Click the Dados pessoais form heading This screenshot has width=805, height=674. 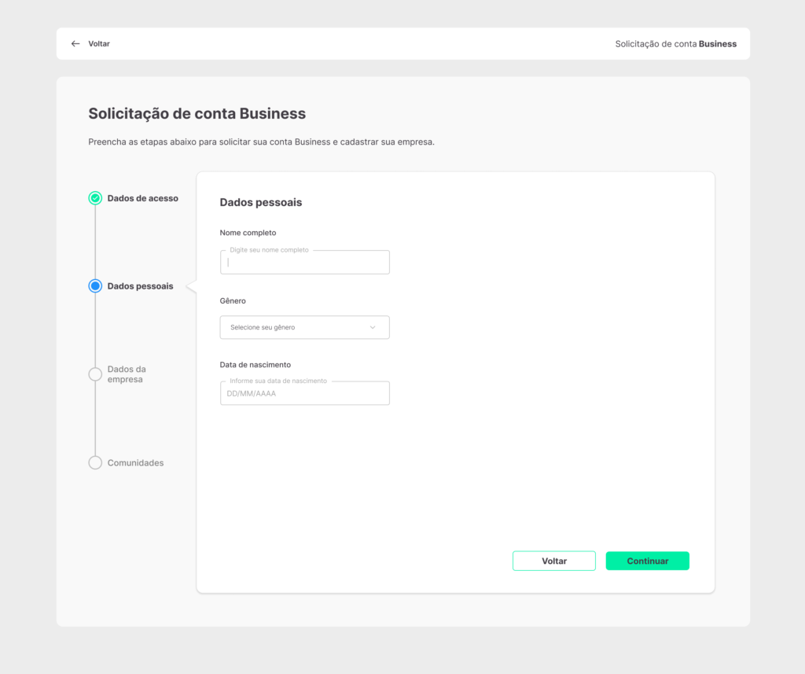click(x=261, y=202)
